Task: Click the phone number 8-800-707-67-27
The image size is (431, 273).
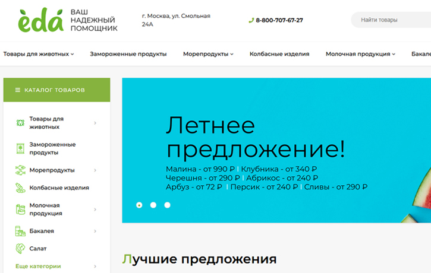Action: (279, 20)
